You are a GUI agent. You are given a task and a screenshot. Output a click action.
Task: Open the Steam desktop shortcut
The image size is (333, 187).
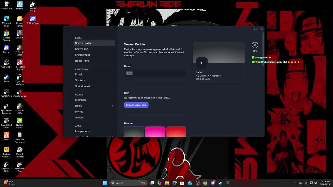point(7,78)
